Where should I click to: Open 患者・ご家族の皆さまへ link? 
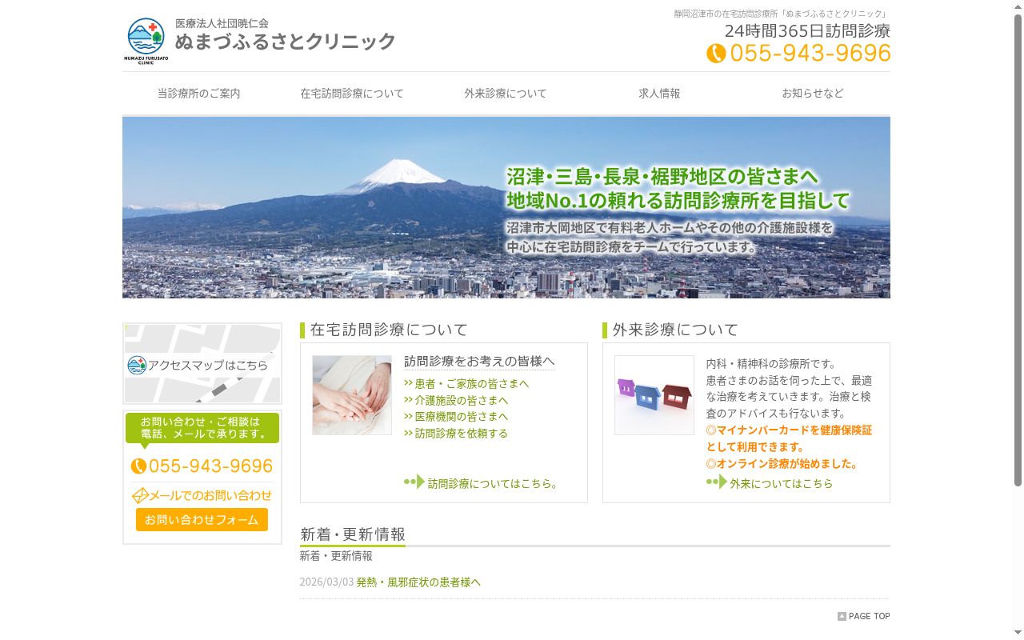(x=472, y=384)
